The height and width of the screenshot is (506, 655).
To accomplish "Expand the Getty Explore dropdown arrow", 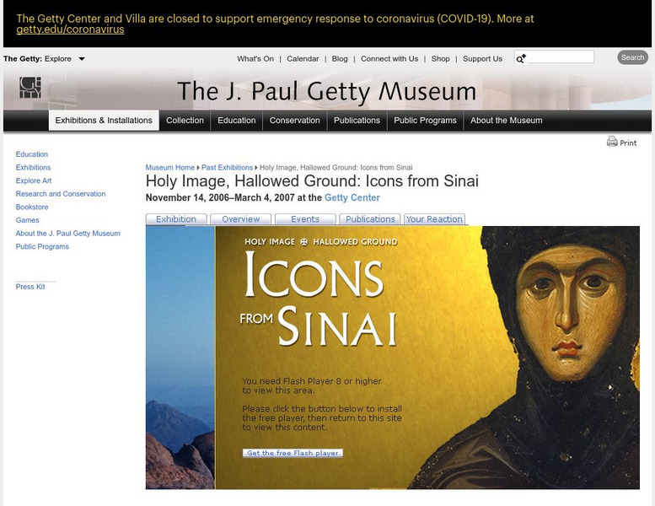I will (82, 59).
